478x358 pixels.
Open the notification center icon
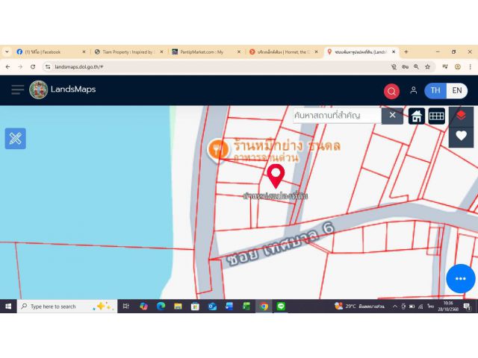(x=467, y=307)
